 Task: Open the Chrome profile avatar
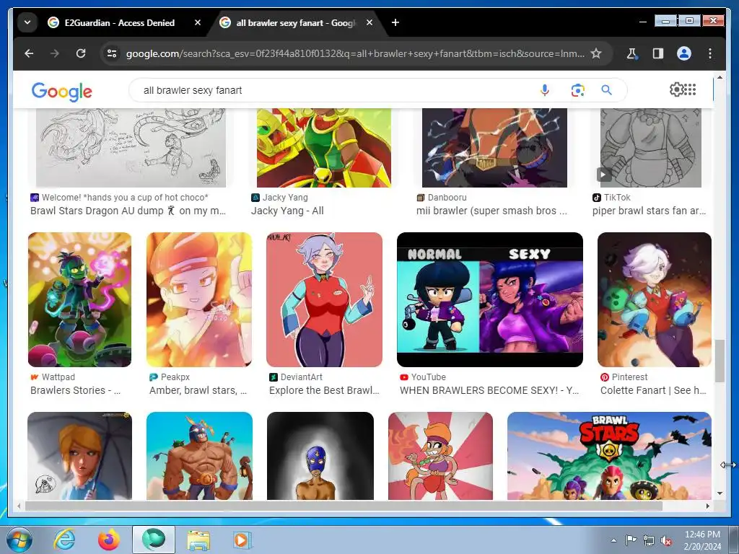(x=684, y=53)
